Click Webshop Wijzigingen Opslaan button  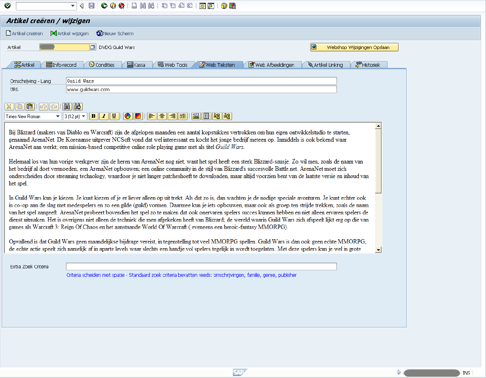coord(354,47)
